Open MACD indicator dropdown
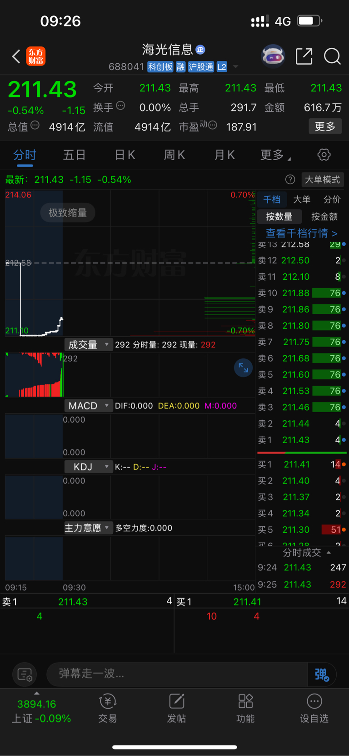349x756 pixels. click(x=89, y=406)
